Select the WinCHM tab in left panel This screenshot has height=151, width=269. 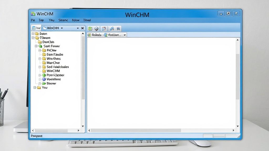(51, 28)
